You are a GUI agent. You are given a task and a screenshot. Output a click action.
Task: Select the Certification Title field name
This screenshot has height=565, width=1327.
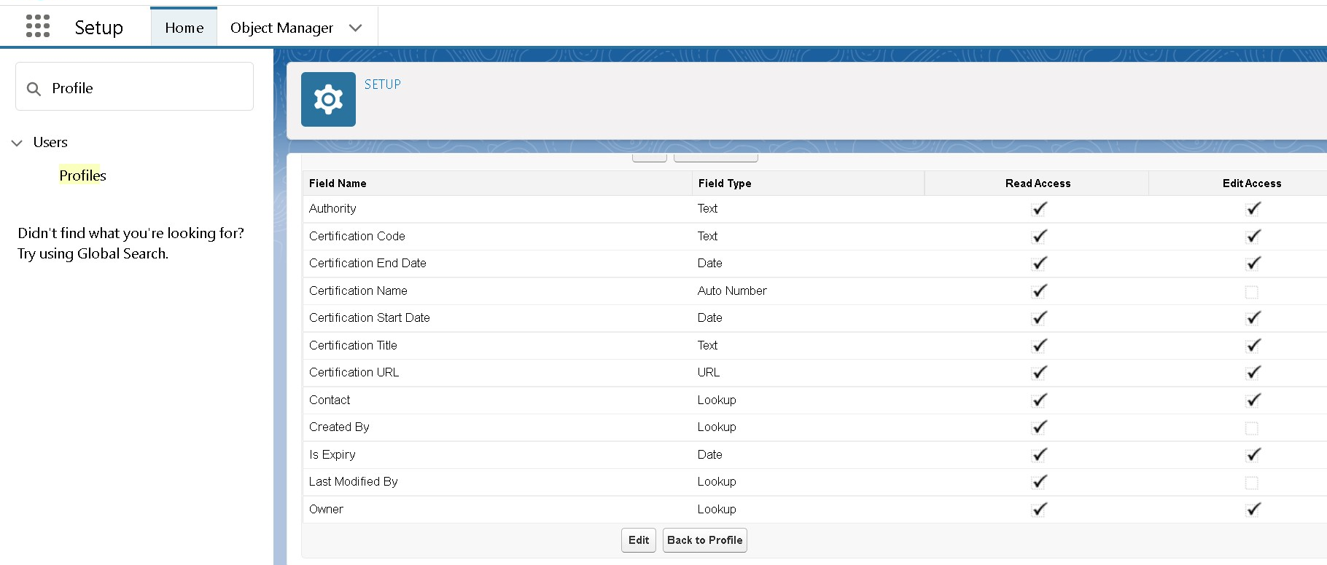tap(353, 345)
